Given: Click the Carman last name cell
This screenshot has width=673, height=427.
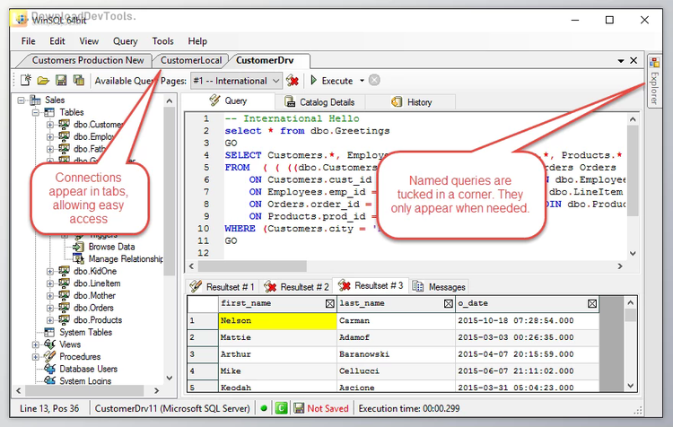Looking at the screenshot, I should tap(396, 321).
